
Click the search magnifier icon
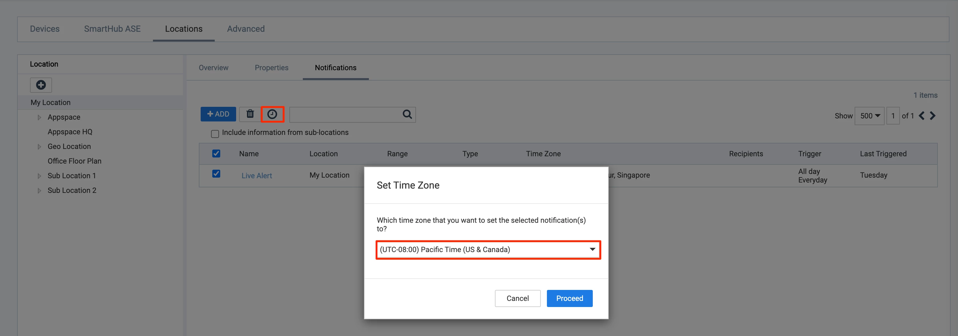407,114
